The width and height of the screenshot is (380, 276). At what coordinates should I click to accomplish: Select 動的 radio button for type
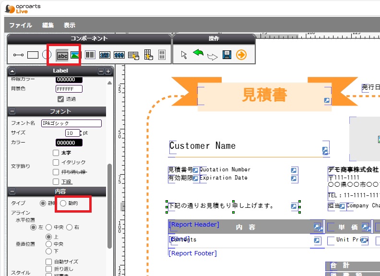point(63,204)
